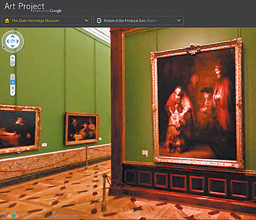Click the report a problem link at bottom
The width and height of the screenshot is (256, 220).
[x=63, y=216]
